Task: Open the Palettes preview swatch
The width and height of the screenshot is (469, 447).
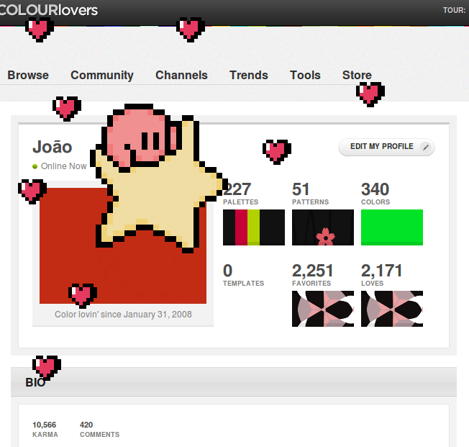Action: [254, 227]
